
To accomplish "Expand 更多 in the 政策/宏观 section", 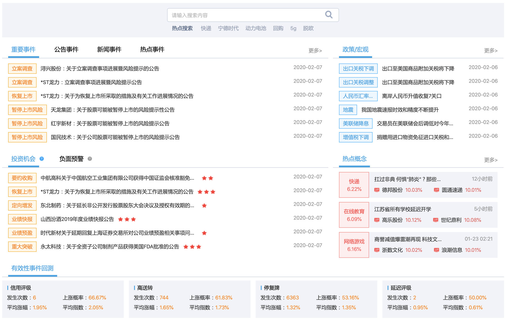I will coord(490,50).
